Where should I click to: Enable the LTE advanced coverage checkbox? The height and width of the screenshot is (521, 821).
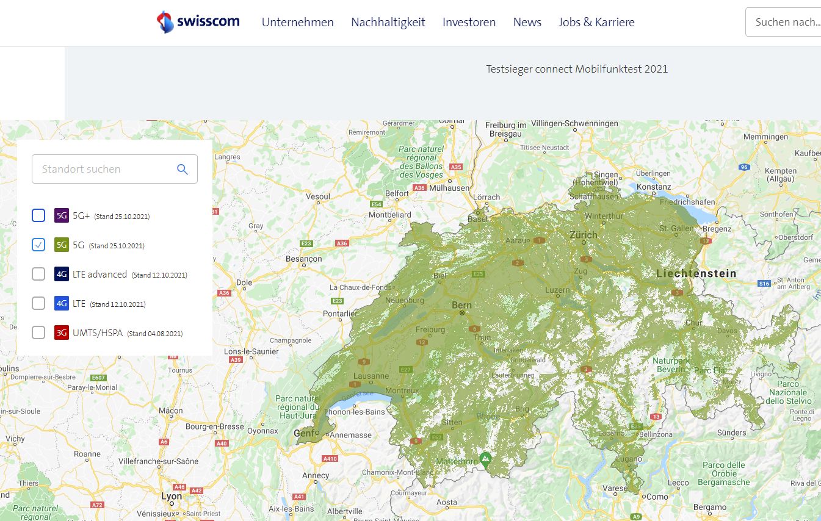pos(38,274)
